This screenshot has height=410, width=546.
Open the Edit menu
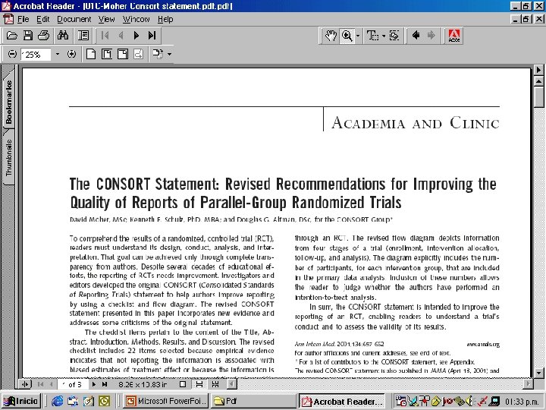click(x=43, y=19)
